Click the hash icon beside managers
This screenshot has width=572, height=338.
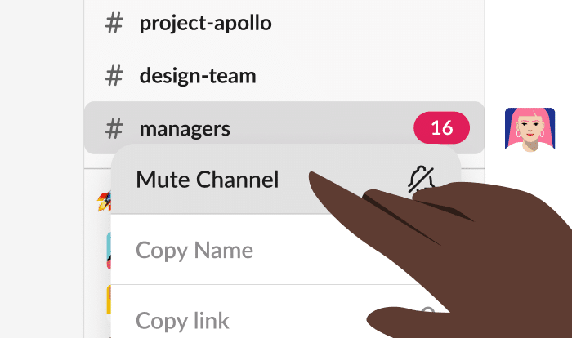tap(114, 128)
